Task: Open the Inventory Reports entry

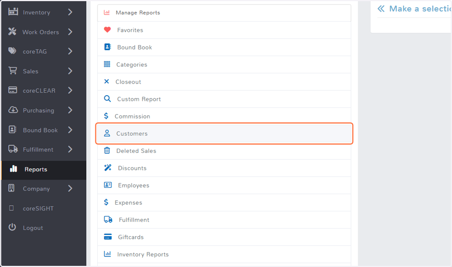Action: pyautogui.click(x=224, y=254)
